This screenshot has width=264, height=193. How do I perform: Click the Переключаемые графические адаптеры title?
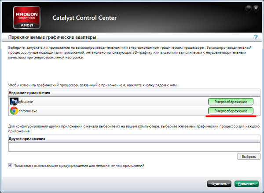pos(52,37)
